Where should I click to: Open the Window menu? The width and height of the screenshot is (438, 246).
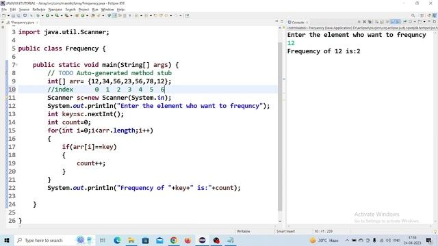107,10
